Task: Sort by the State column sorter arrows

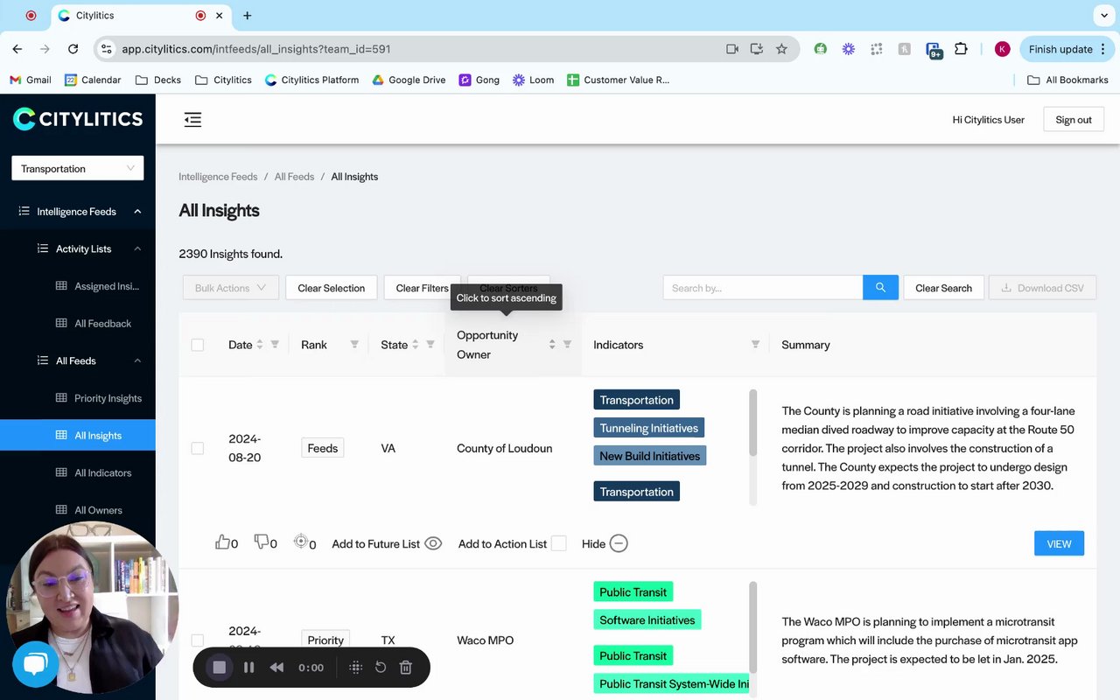Action: click(x=416, y=345)
